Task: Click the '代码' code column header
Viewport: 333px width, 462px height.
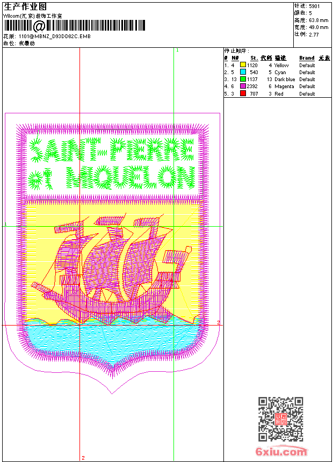Action: click(266, 58)
